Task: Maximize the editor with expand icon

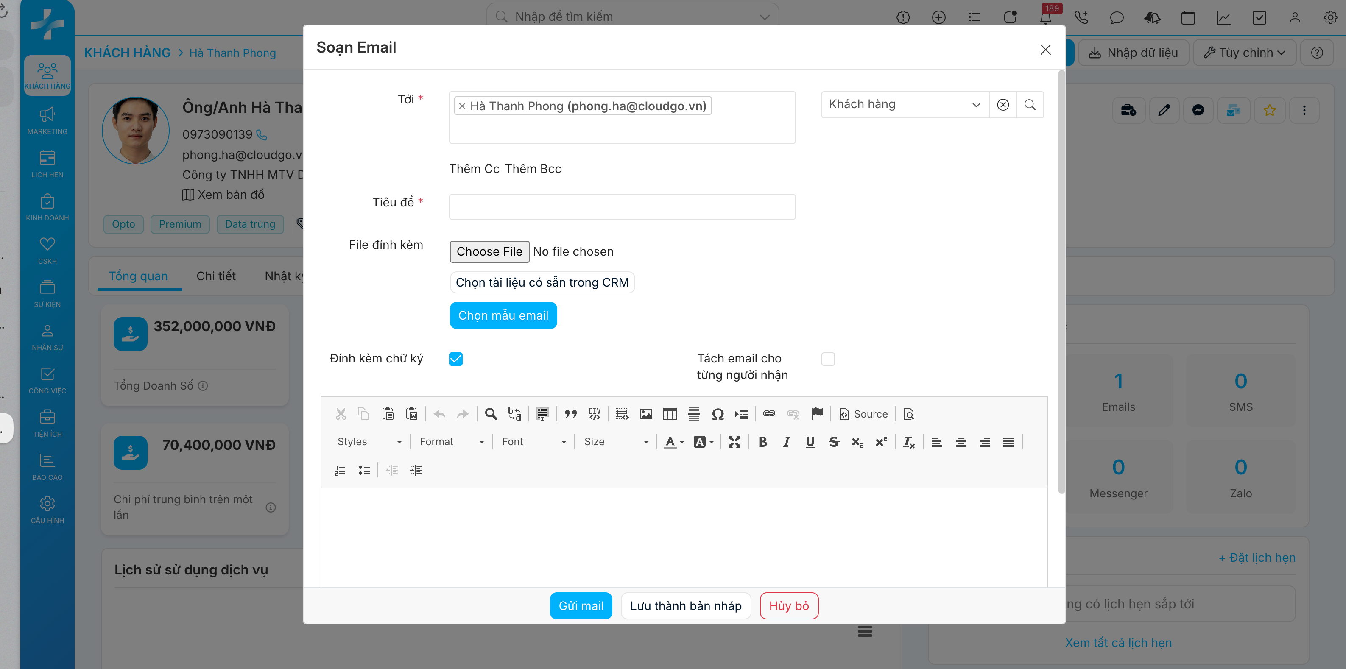Action: point(734,442)
